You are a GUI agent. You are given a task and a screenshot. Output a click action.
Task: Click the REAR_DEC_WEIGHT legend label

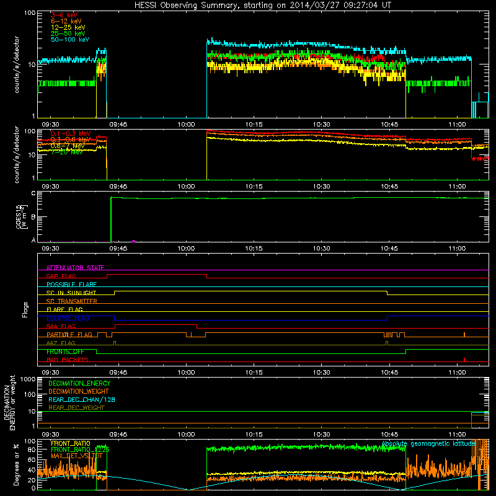76,408
